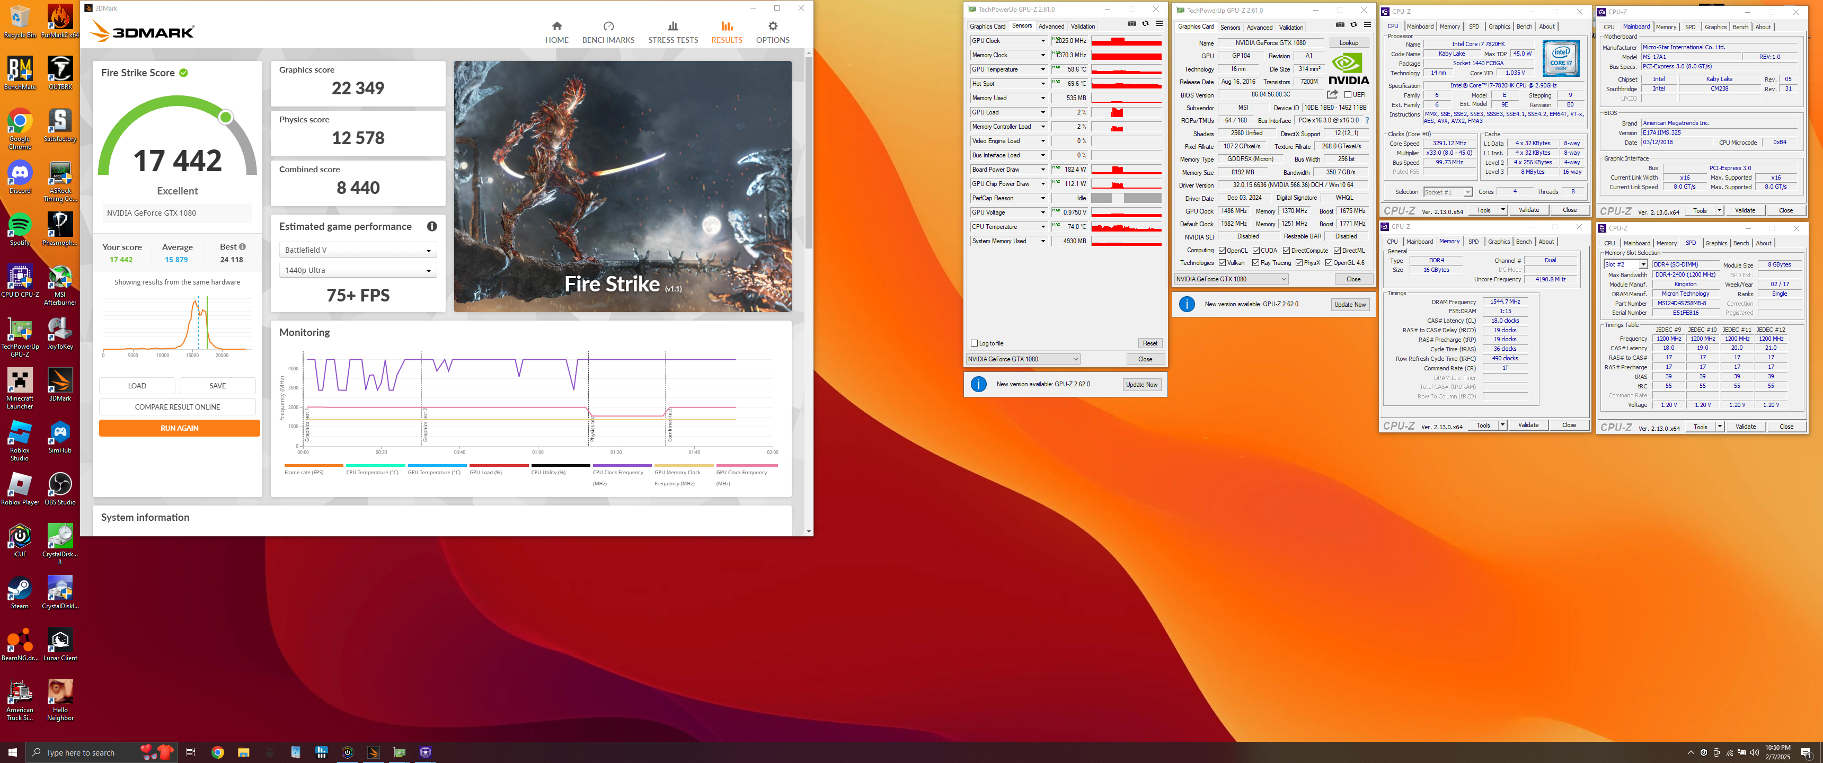The width and height of the screenshot is (1823, 763).
Task: Click the refresh icon in GPU-Z Sensors window
Action: pyautogui.click(x=1145, y=24)
